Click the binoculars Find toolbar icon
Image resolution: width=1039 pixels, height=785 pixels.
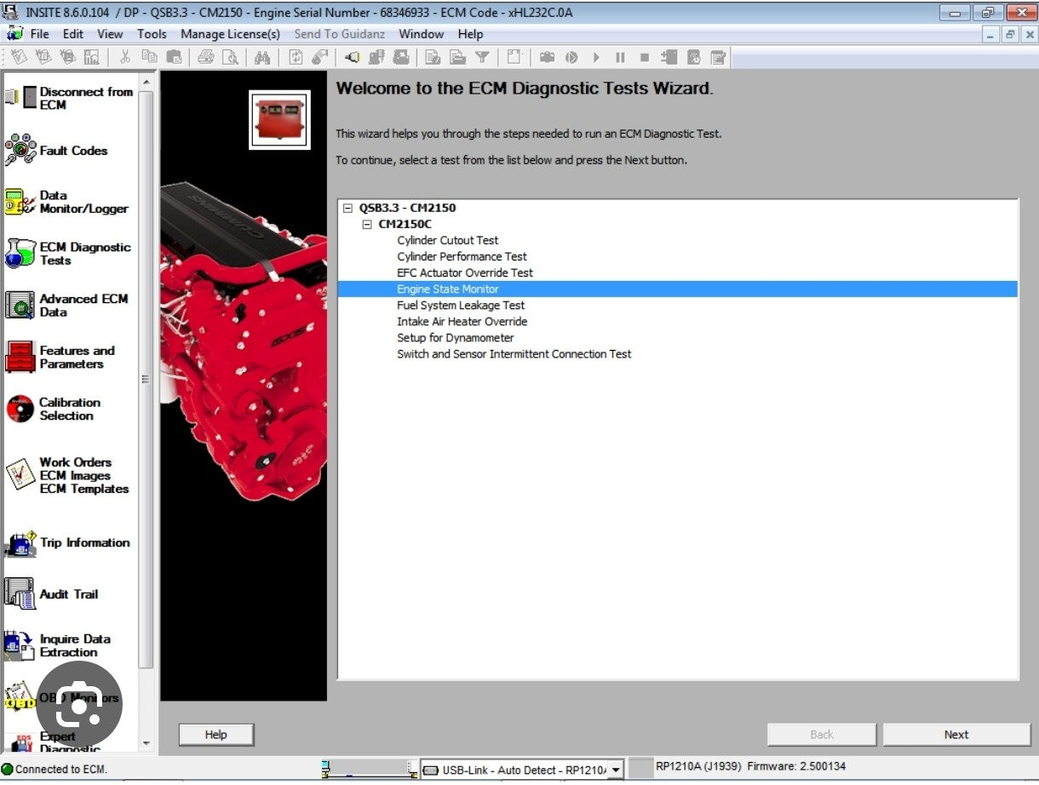261,57
